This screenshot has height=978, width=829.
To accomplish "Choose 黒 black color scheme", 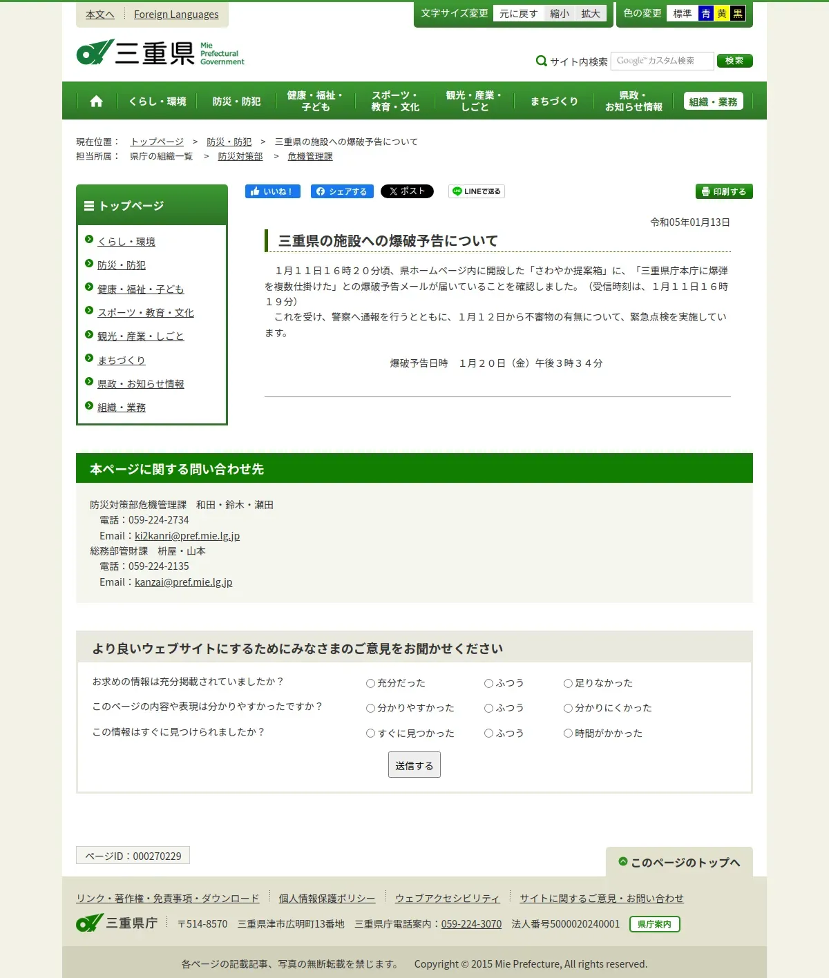I will tap(738, 13).
